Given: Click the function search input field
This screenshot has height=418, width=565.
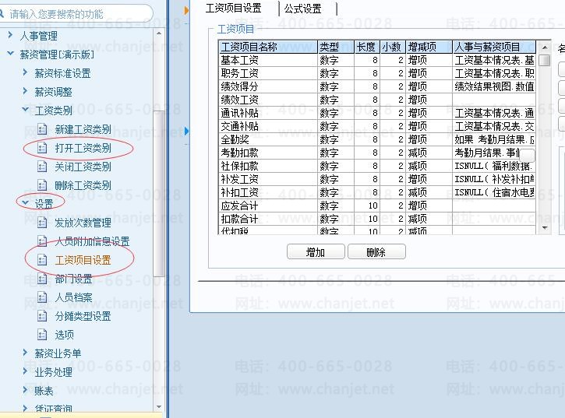Looking at the screenshot, I should coord(76,14).
